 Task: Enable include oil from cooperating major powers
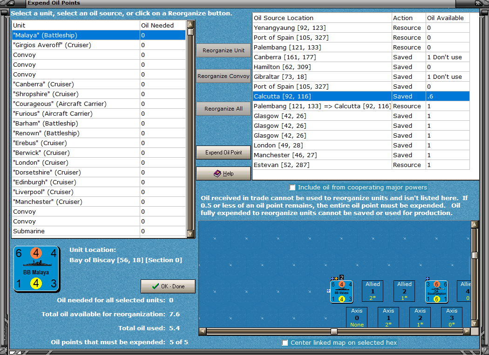pyautogui.click(x=292, y=187)
